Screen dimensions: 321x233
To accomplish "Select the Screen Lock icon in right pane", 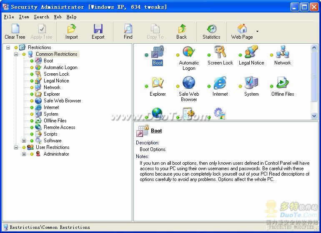I will 220,53.
